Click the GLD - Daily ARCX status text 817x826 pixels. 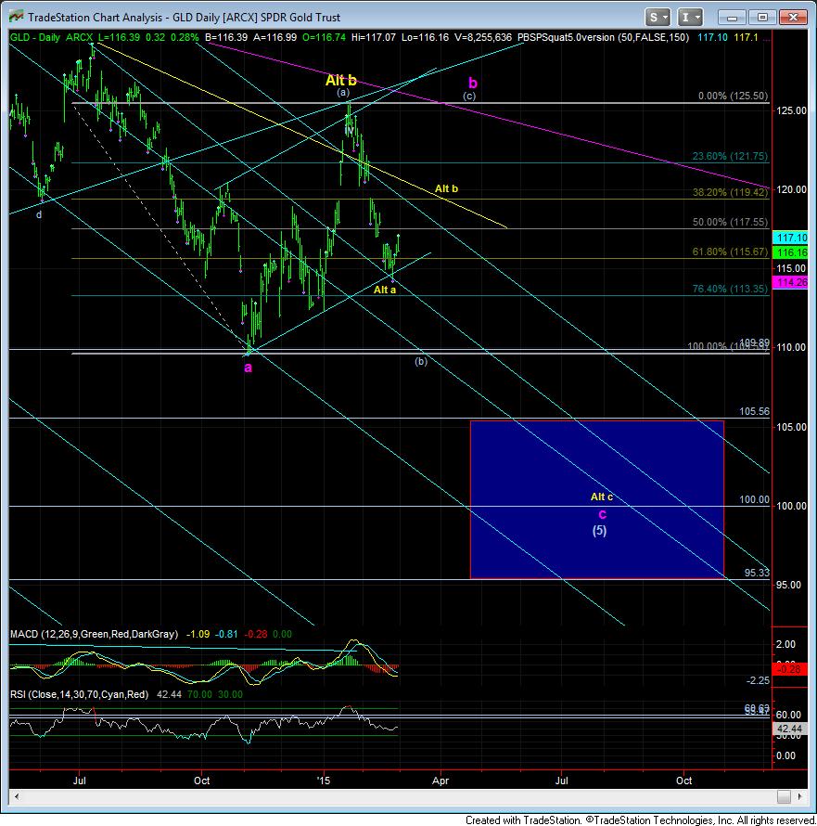tap(51, 37)
